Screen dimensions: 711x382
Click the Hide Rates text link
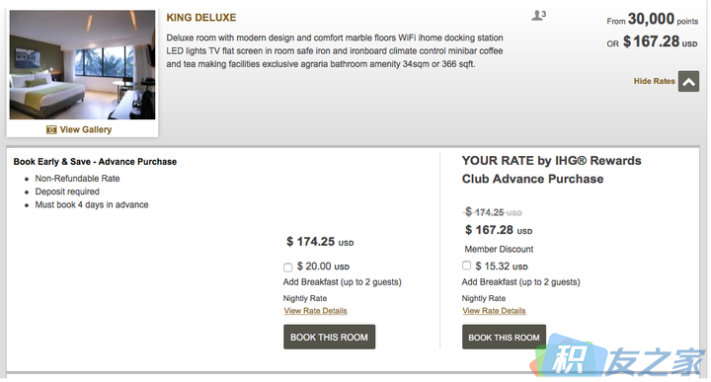pyautogui.click(x=654, y=81)
